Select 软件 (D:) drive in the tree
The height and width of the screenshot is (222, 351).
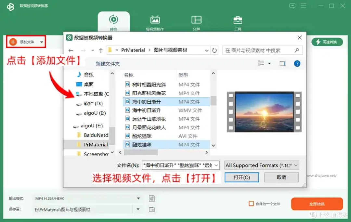(90, 104)
